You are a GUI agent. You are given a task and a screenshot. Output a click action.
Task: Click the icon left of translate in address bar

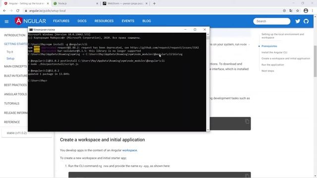(284, 11)
